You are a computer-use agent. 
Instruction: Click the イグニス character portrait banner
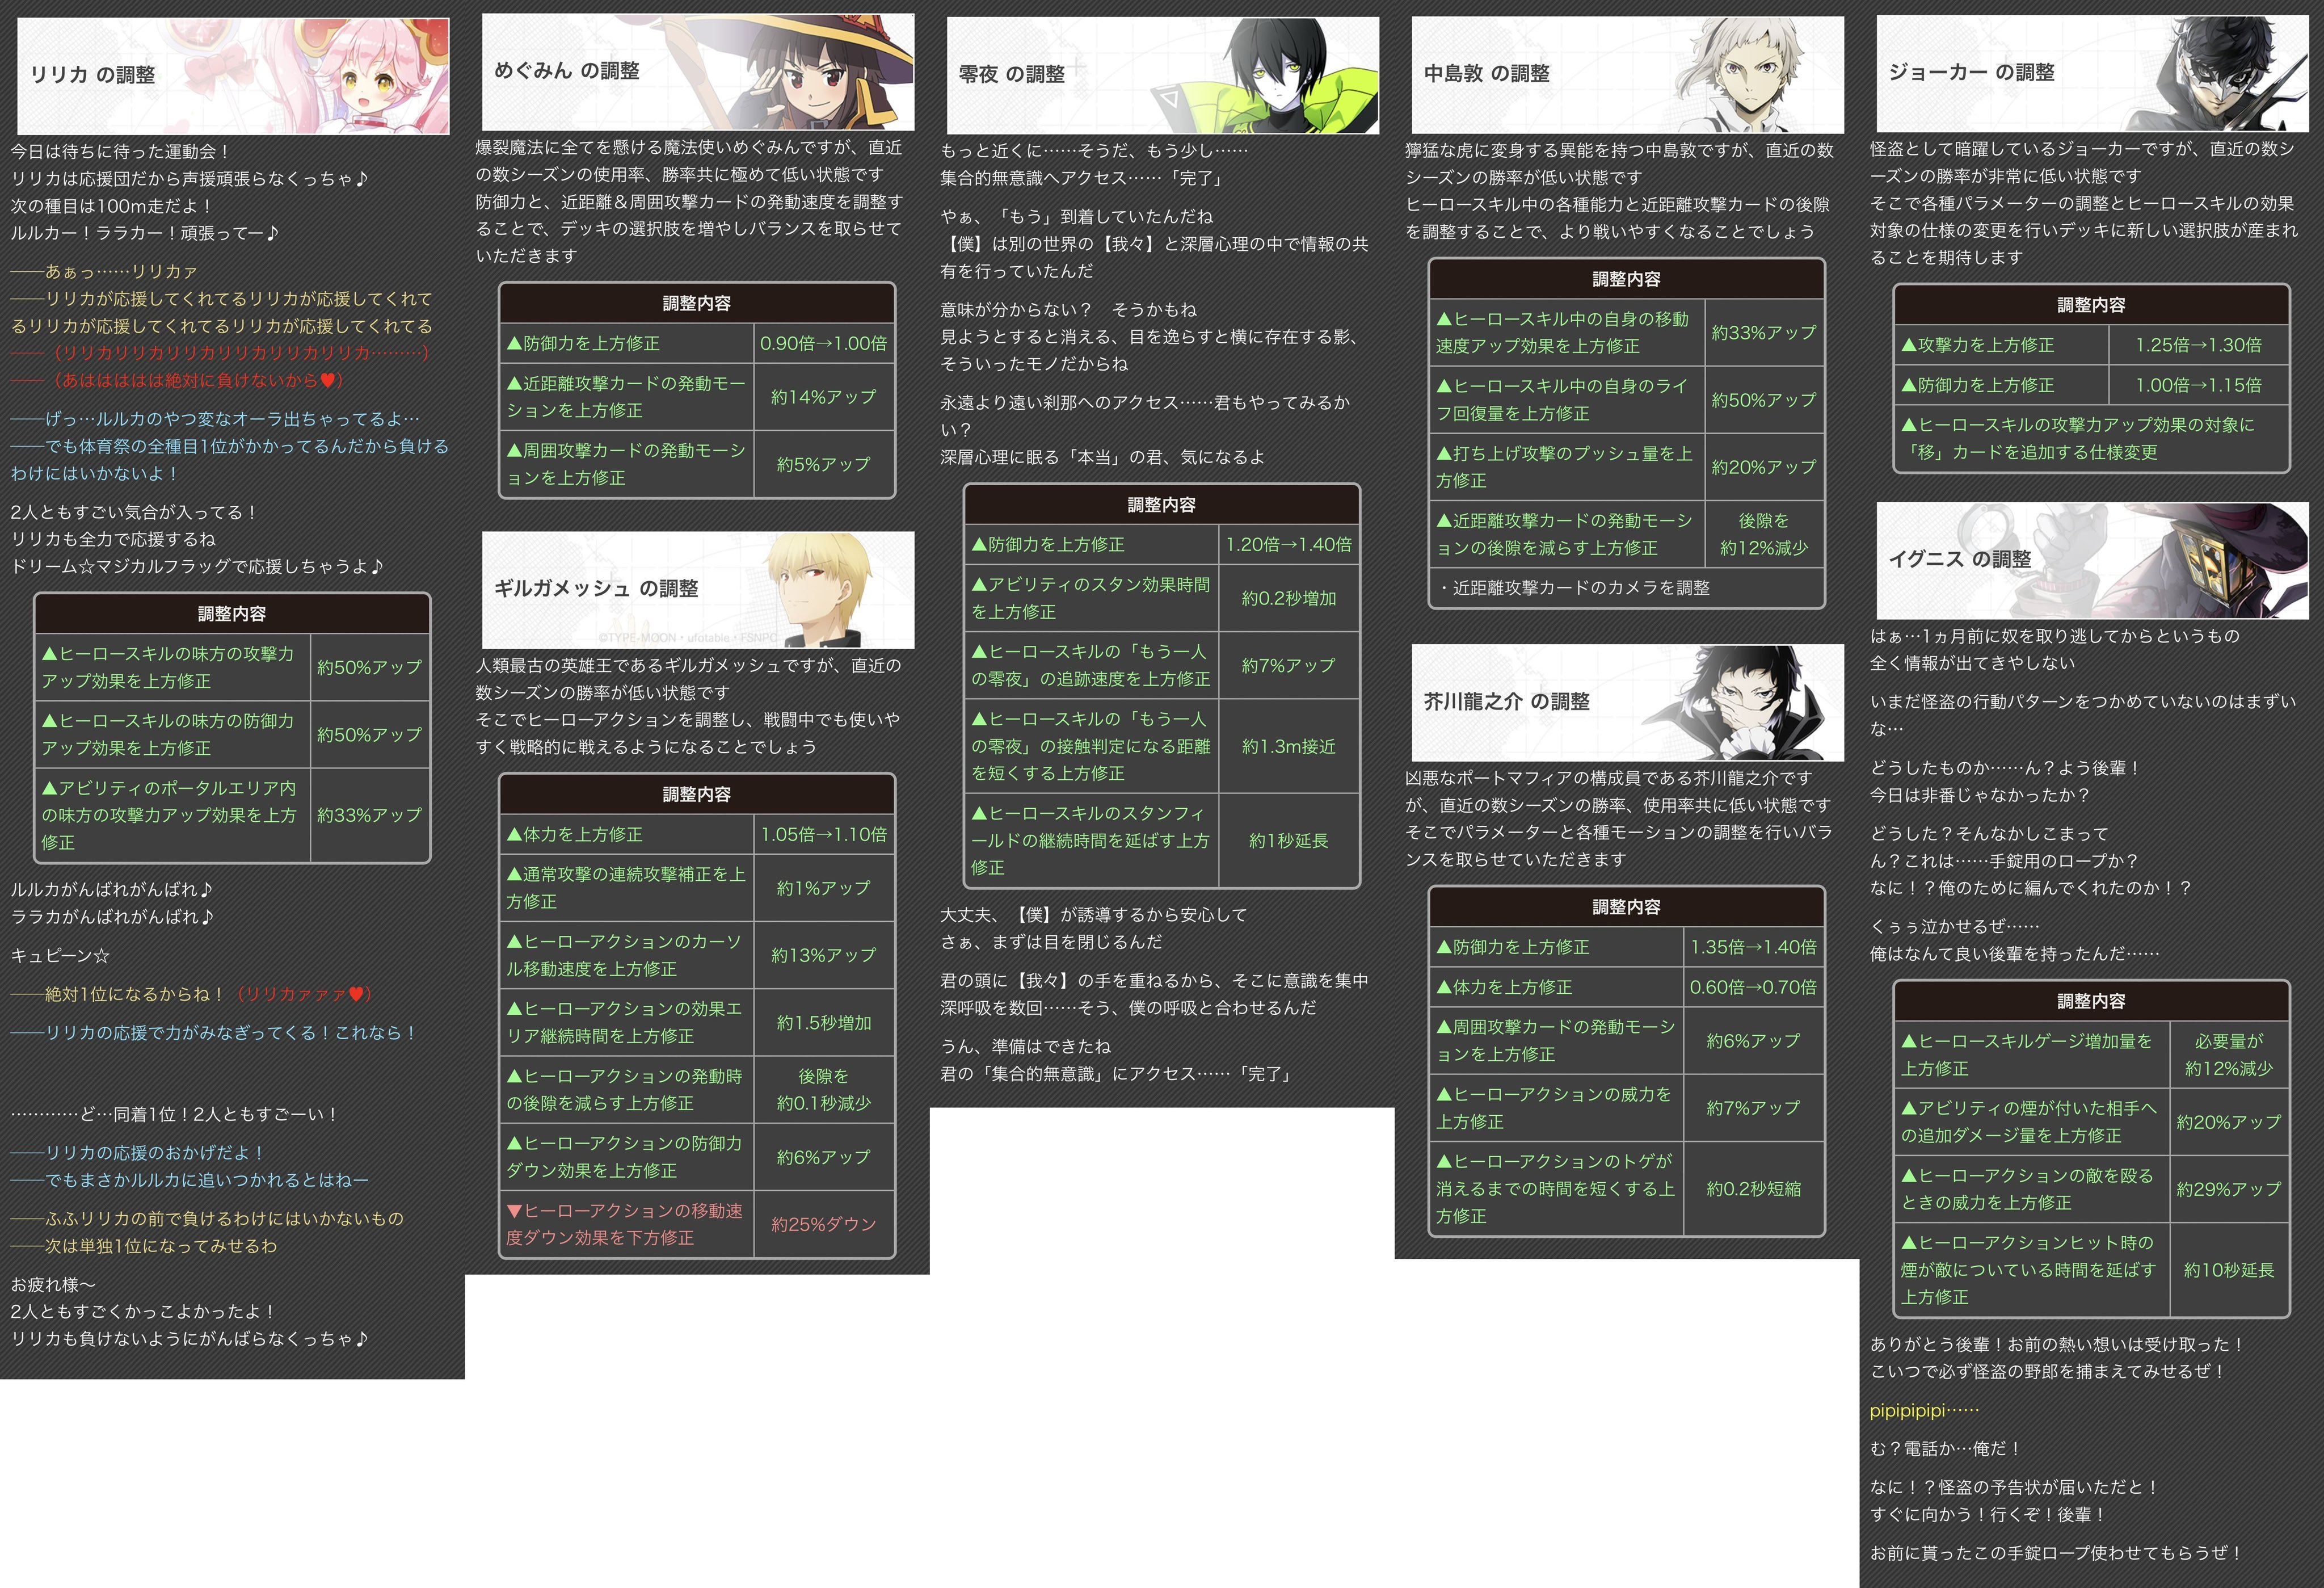click(2092, 560)
